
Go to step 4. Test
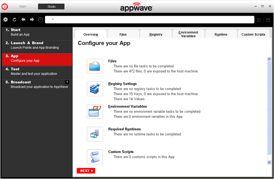pos(37,72)
